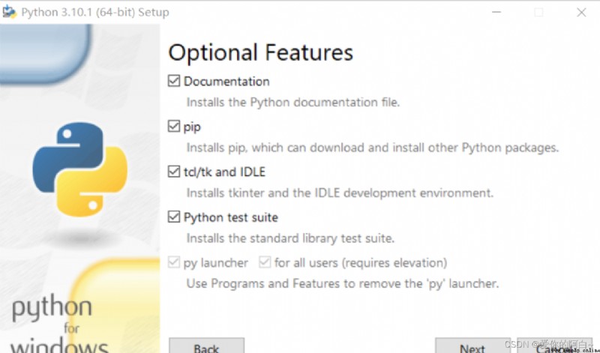Toggle the pip checkbox
The height and width of the screenshot is (353, 600).
[x=174, y=126]
